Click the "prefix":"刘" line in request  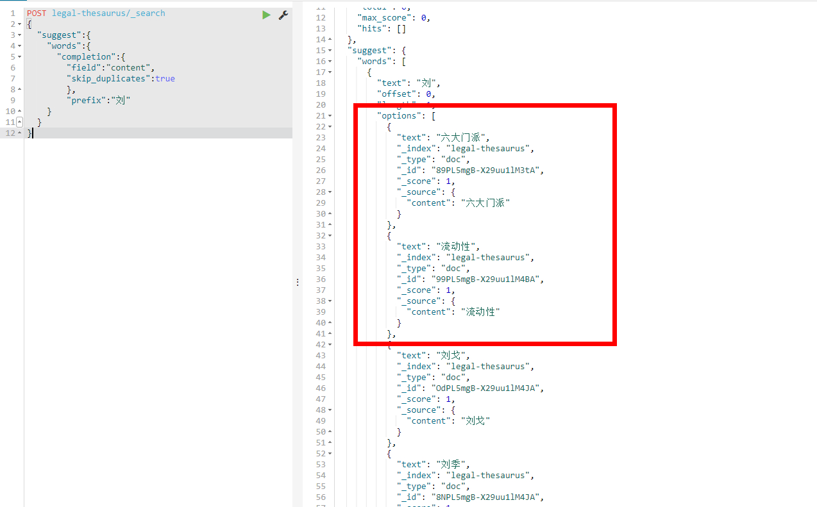99,100
